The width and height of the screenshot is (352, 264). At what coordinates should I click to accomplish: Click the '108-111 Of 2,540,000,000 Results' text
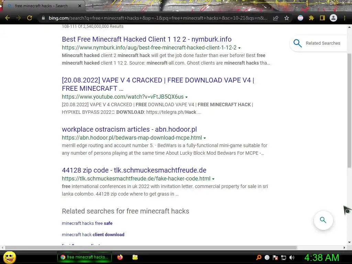click(92, 26)
